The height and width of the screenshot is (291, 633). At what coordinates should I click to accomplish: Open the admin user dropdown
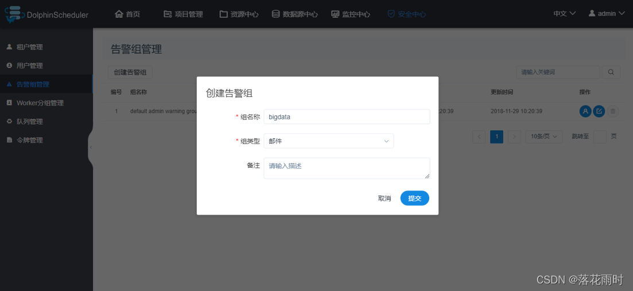(607, 13)
